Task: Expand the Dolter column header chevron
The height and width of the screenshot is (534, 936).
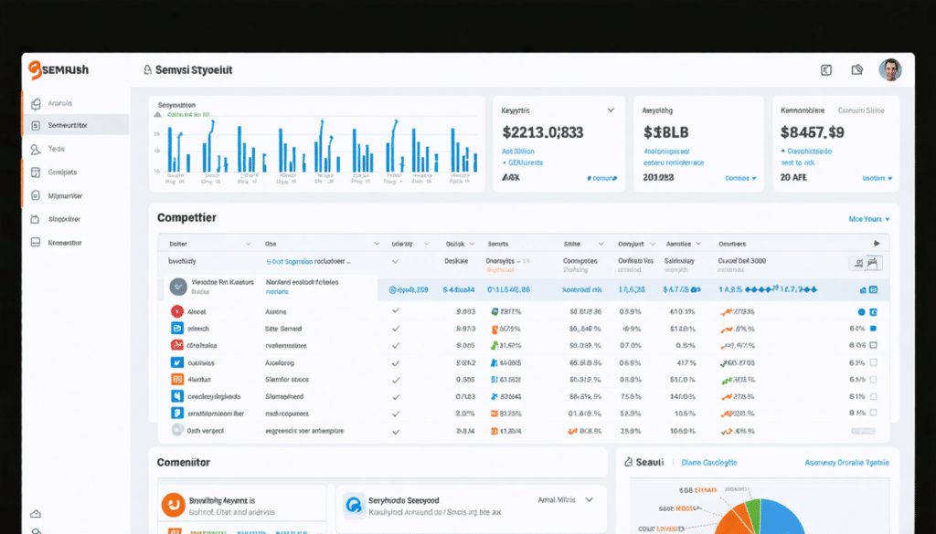Action: tap(249, 244)
